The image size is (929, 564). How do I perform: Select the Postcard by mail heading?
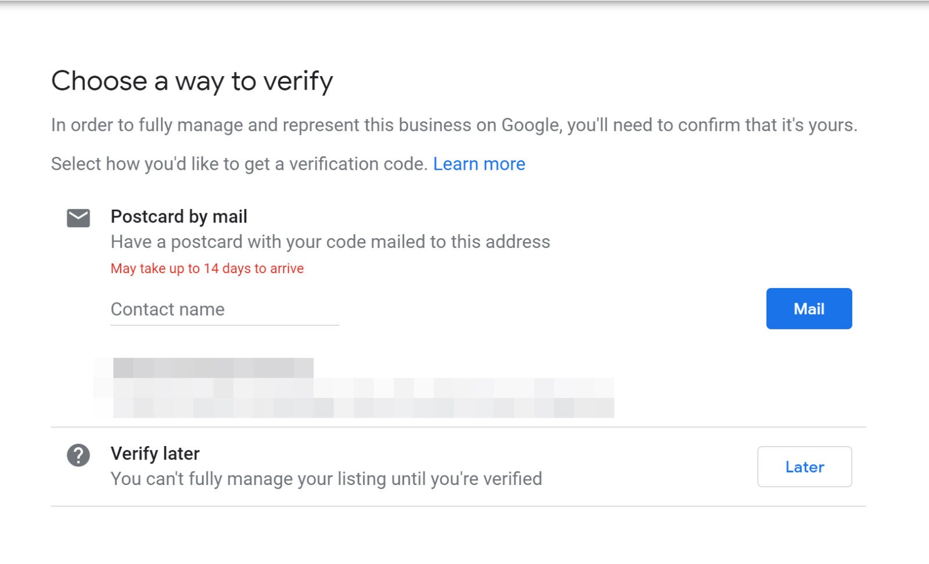click(178, 217)
